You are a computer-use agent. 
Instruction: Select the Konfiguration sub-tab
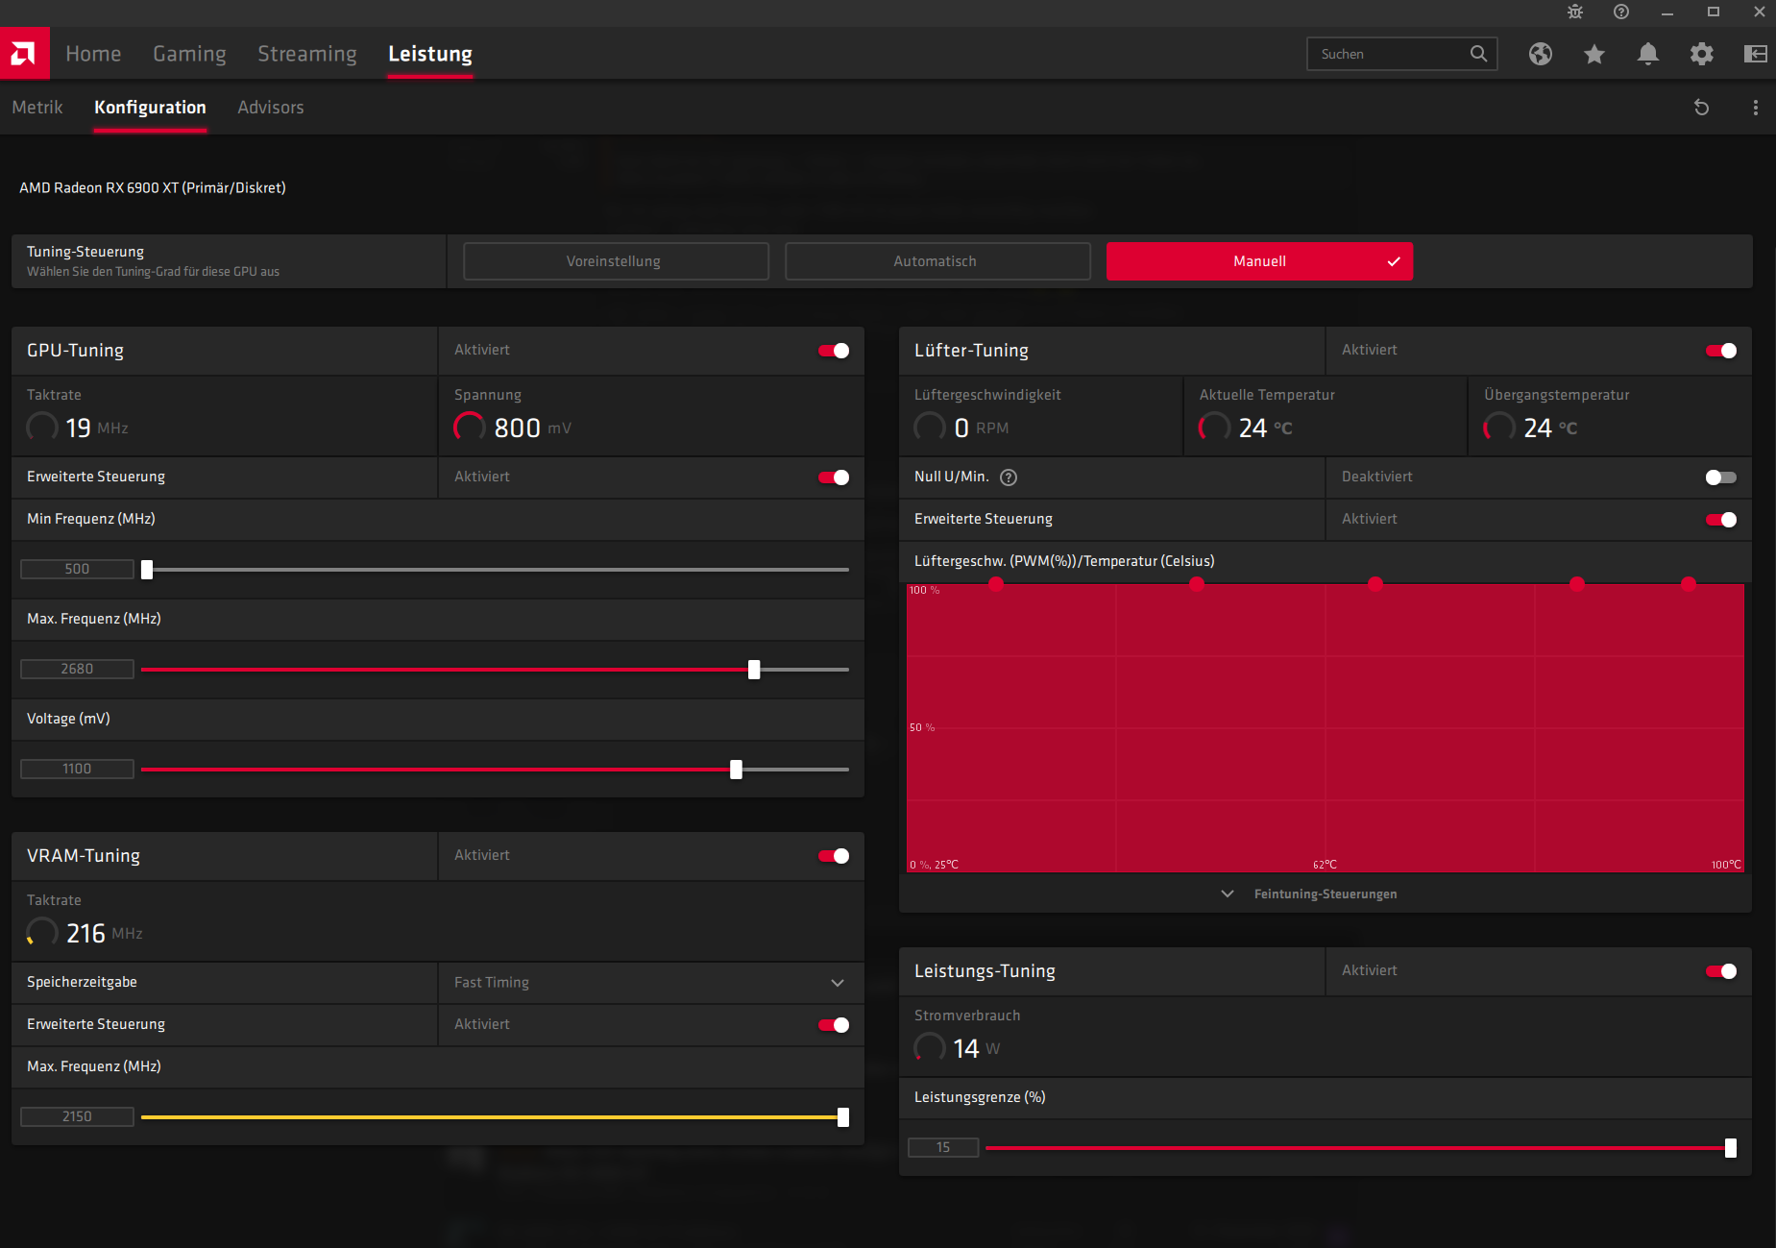(150, 108)
